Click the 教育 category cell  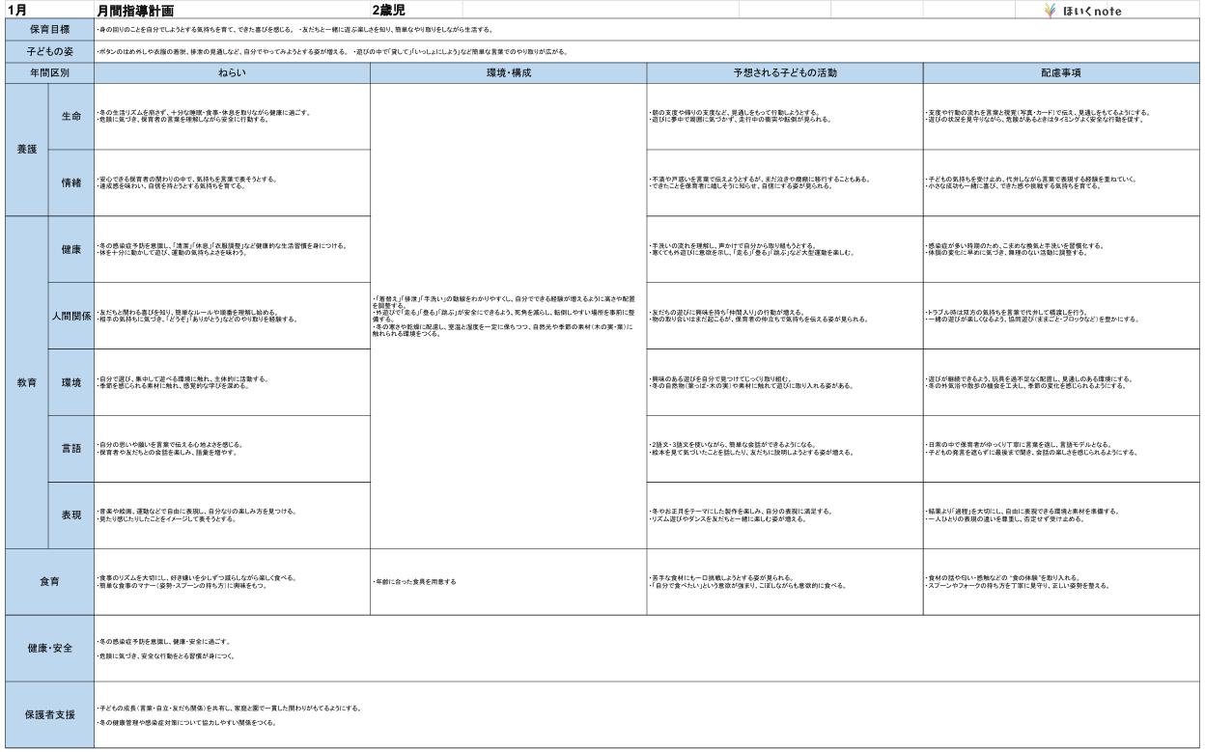coord(26,381)
